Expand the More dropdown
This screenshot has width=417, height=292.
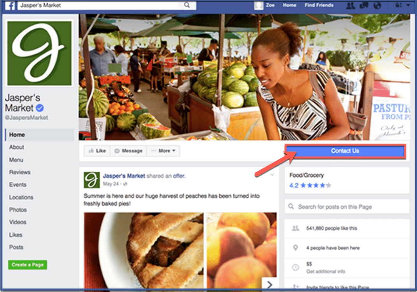point(163,151)
